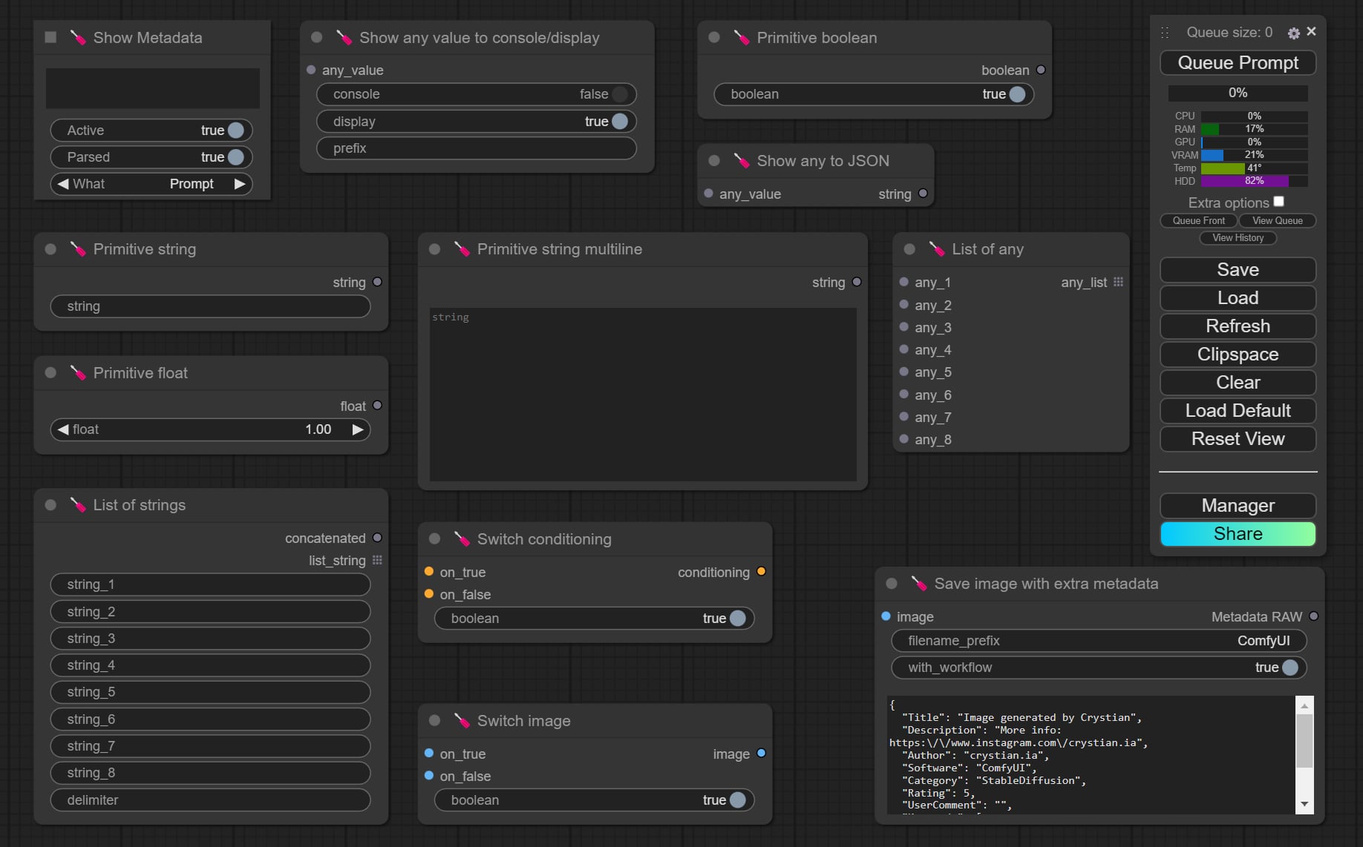Click the metadata text scrollbar thumb
Screen dimensions: 1363x847
click(1304, 740)
